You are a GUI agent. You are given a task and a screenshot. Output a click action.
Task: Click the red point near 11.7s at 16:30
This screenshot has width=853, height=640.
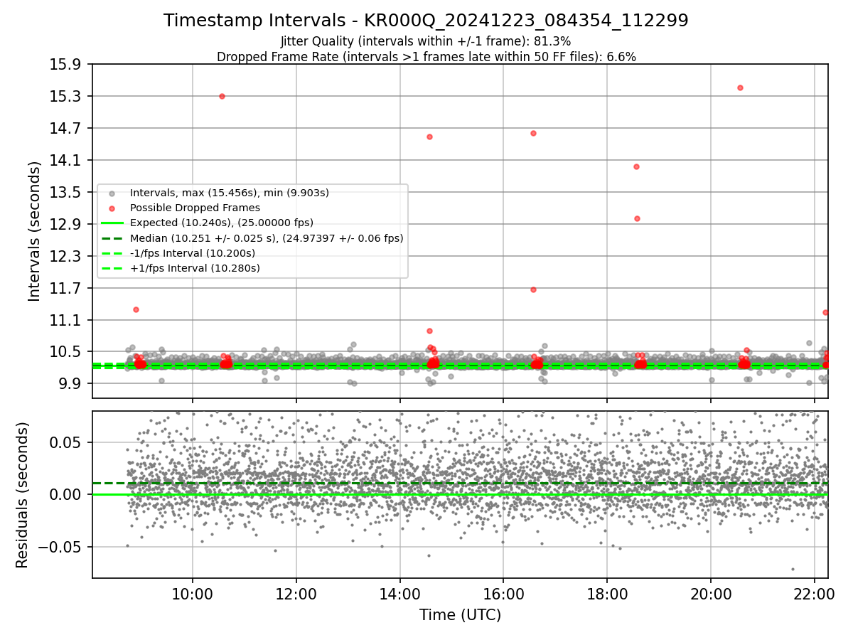click(x=533, y=289)
